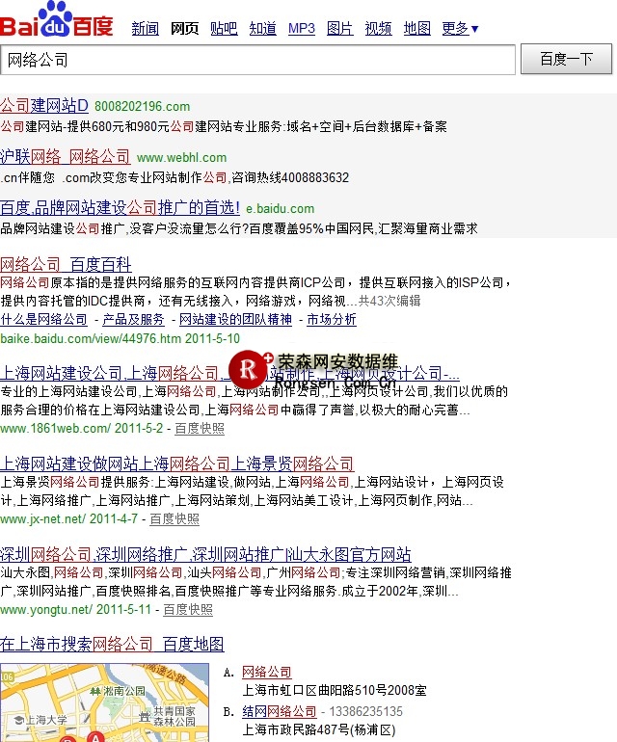Switch to the 贴吧 tab
The width and height of the screenshot is (617, 742).
224,29
